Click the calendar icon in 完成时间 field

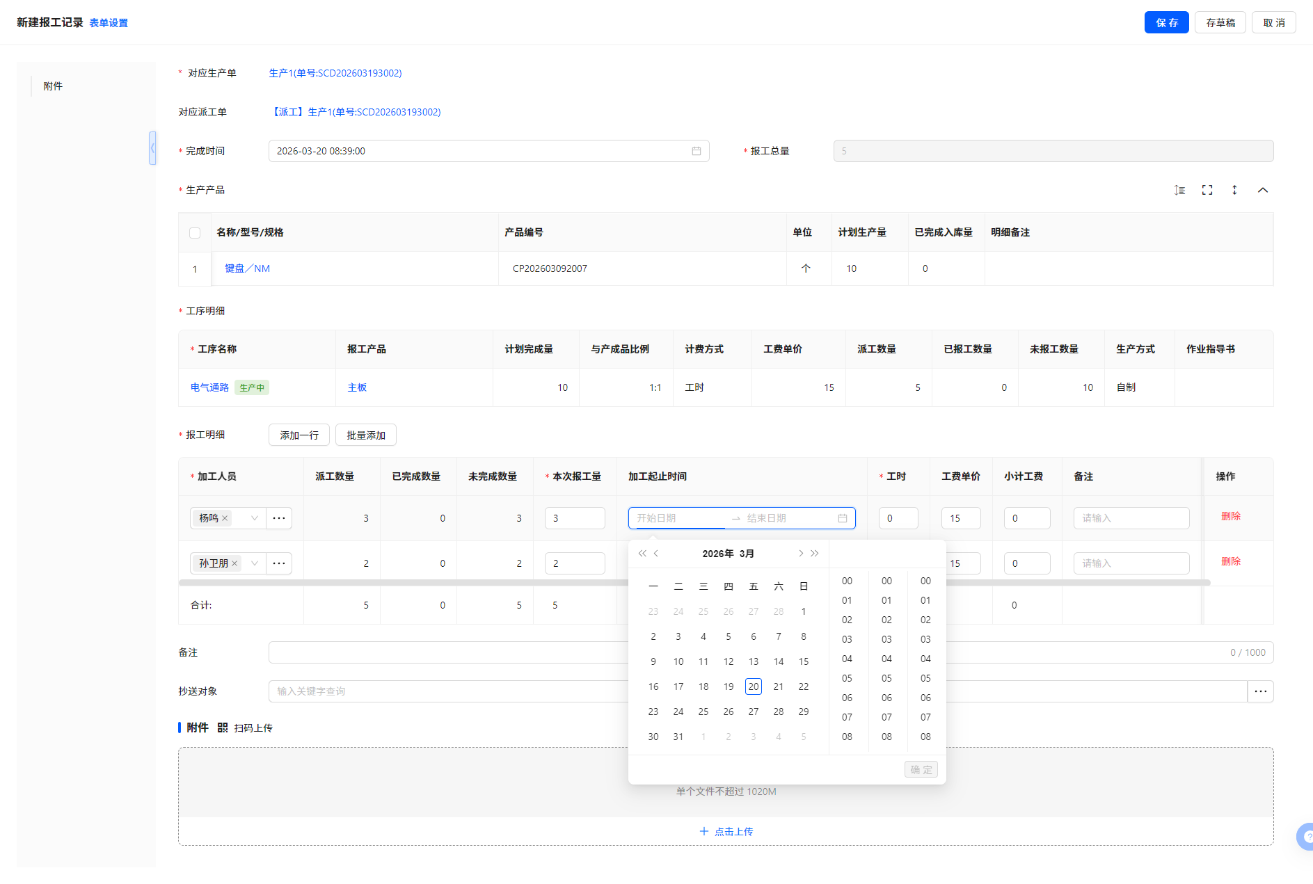(696, 151)
